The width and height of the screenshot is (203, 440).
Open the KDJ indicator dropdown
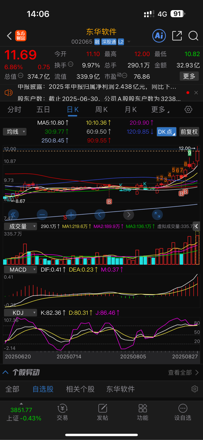20,313
